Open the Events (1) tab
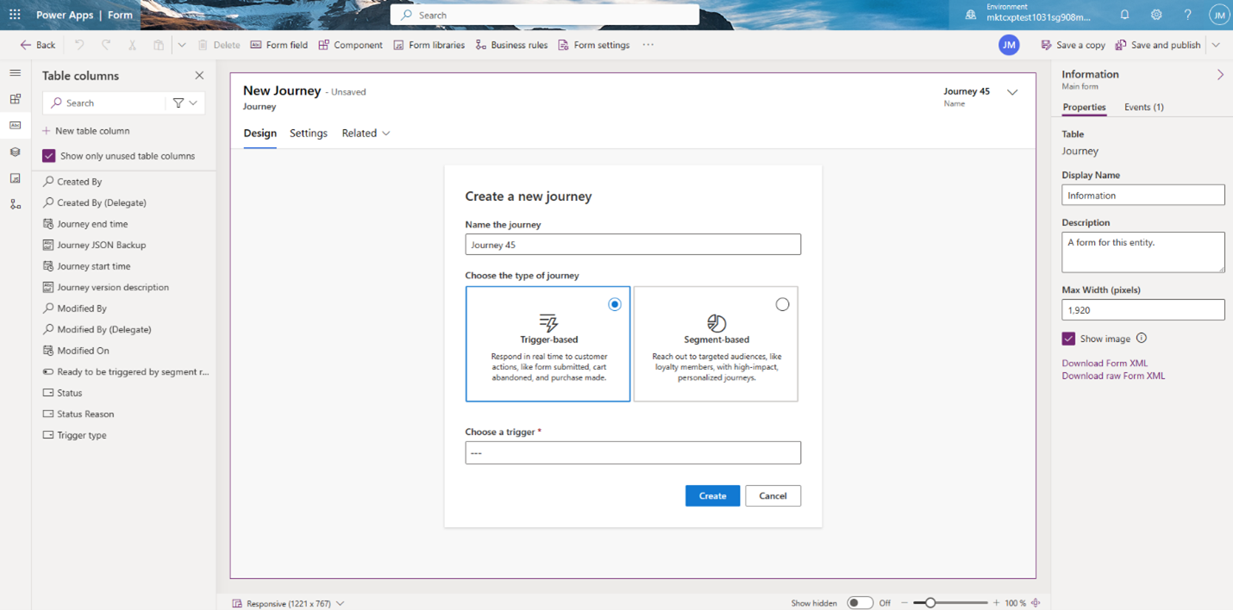 click(x=1144, y=108)
